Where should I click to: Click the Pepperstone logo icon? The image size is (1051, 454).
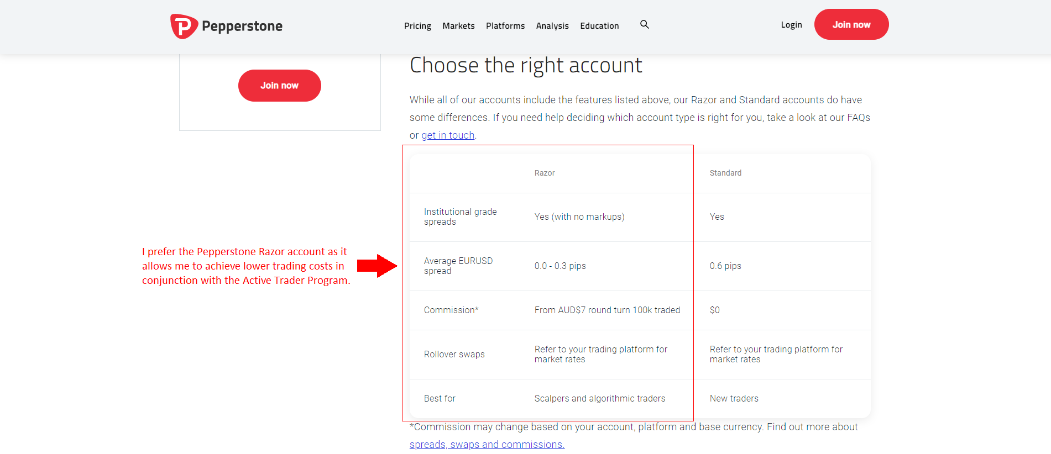[184, 26]
